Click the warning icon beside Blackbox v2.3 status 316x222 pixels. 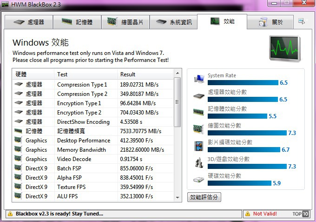point(10,214)
